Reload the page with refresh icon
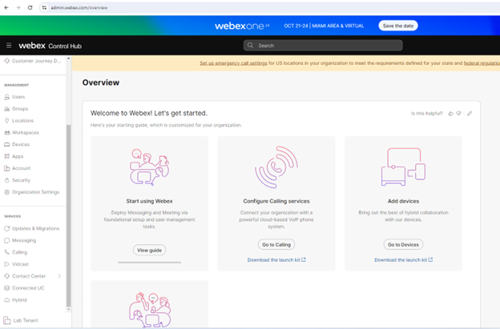This screenshot has width=500, height=329. 30,8
